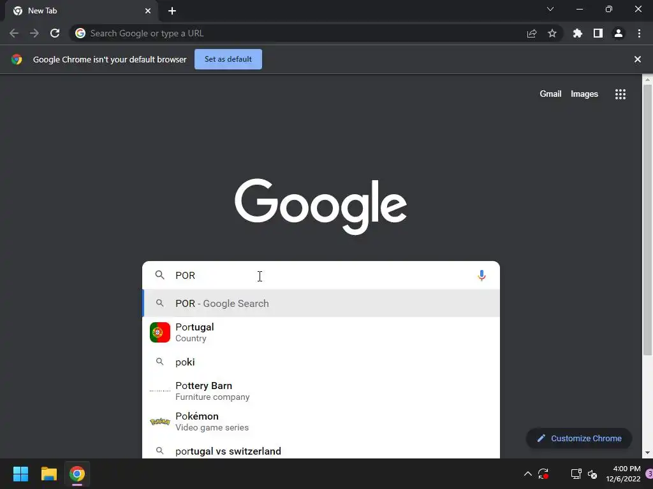653x489 pixels.
Task: Select Pottery Barn suggestion
Action: (x=321, y=391)
